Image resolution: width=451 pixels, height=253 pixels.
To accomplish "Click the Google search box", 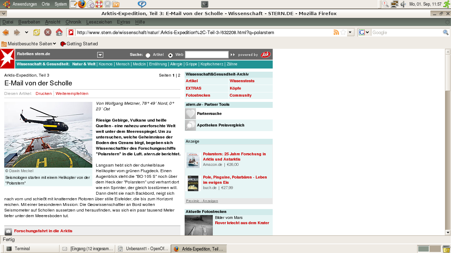I will pyautogui.click(x=407, y=32).
